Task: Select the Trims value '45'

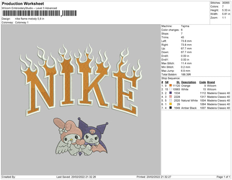Action: point(183,37)
